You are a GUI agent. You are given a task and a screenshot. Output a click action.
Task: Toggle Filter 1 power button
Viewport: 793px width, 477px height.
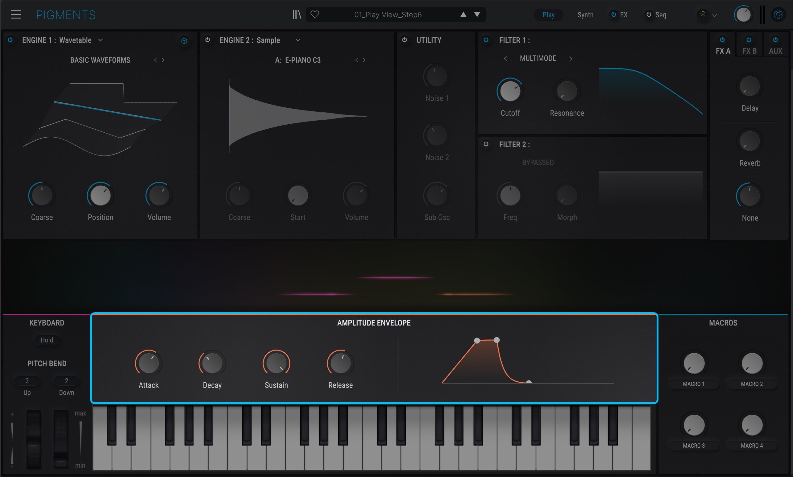pos(486,40)
